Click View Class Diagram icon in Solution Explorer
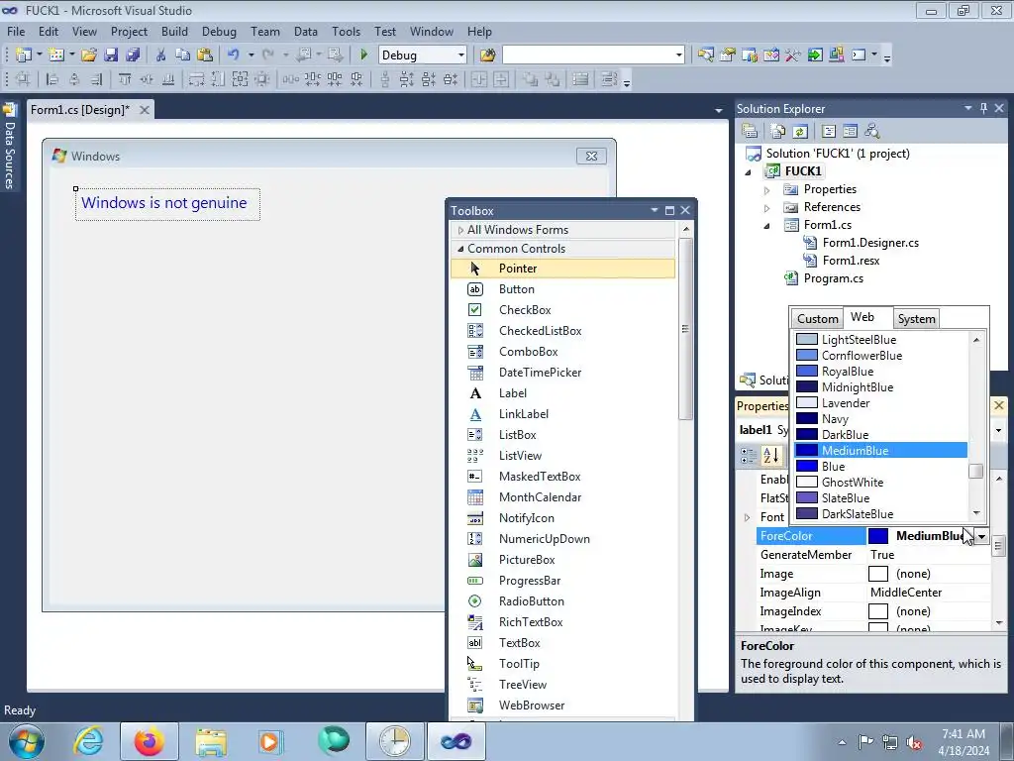Image resolution: width=1014 pixels, height=761 pixels. click(x=872, y=132)
